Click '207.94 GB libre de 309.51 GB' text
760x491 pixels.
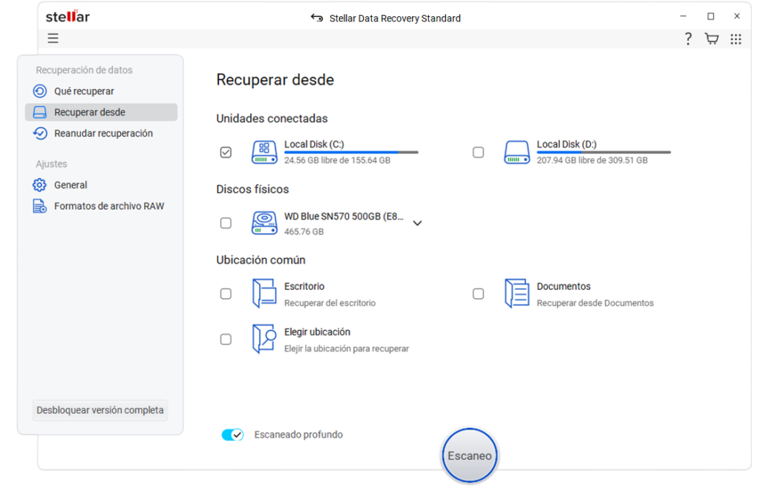pos(592,160)
